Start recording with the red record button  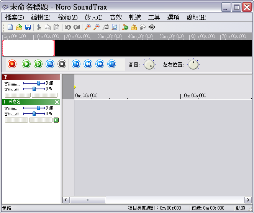[12, 64]
